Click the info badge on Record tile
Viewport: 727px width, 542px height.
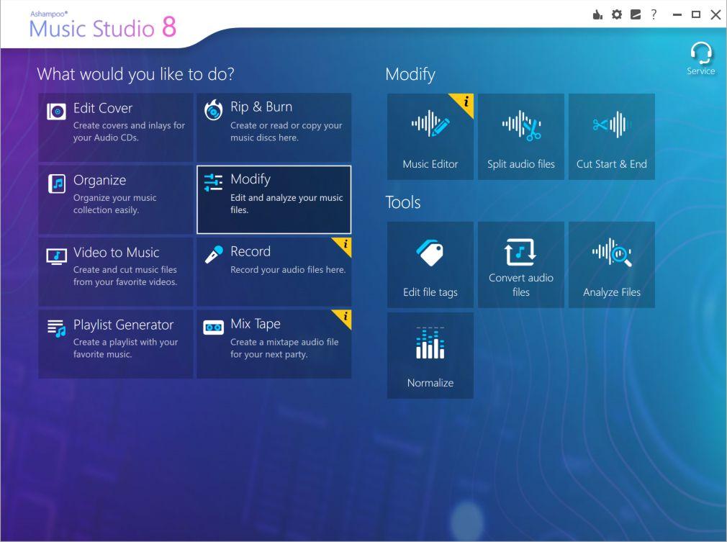pyautogui.click(x=343, y=245)
